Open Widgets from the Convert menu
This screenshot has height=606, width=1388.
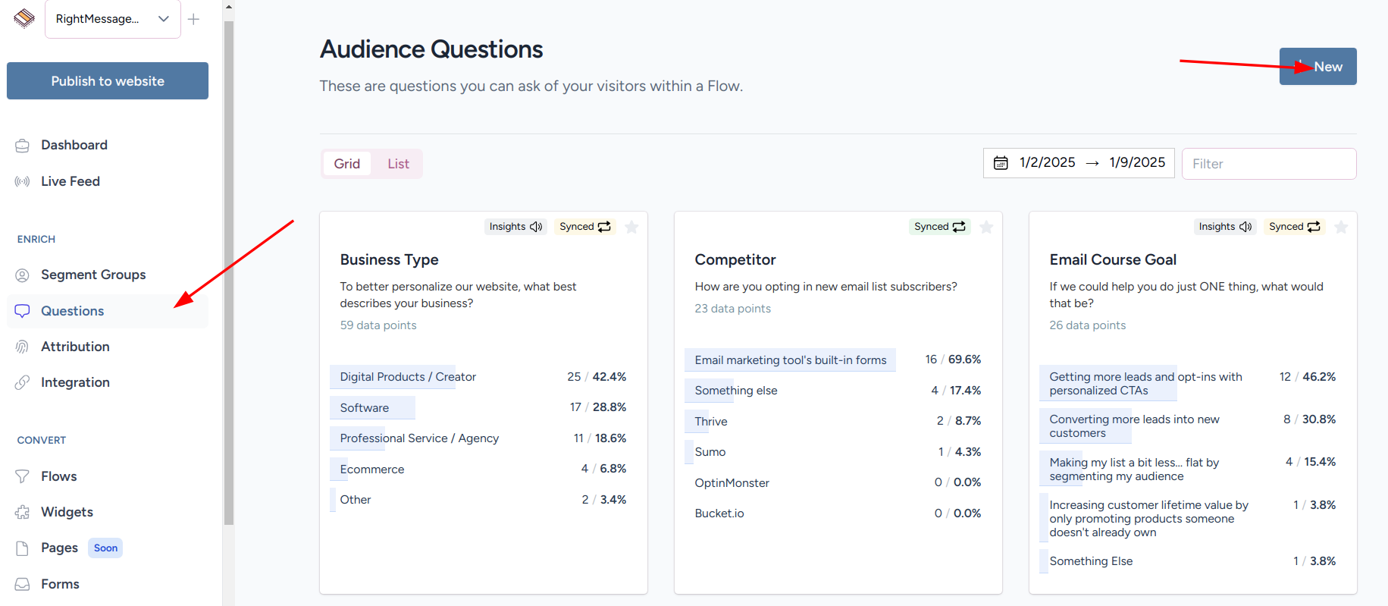click(x=67, y=512)
